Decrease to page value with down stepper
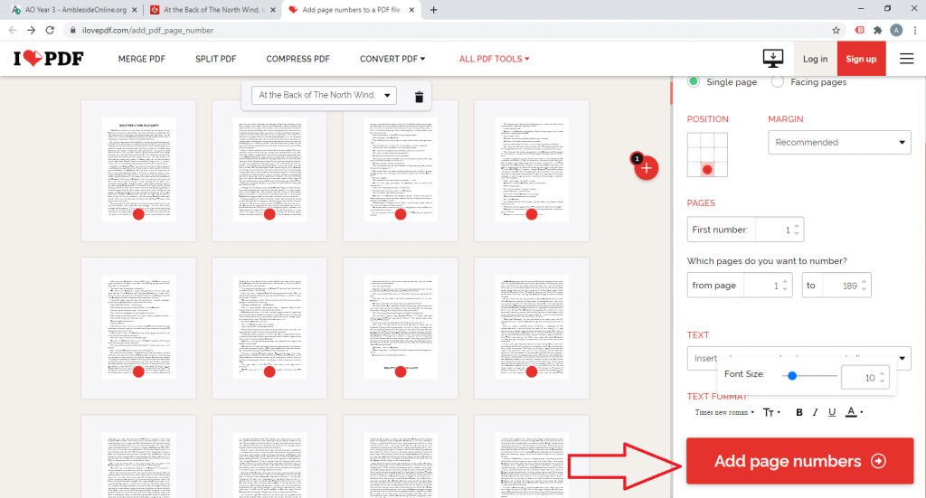The image size is (926, 498). coord(864,289)
